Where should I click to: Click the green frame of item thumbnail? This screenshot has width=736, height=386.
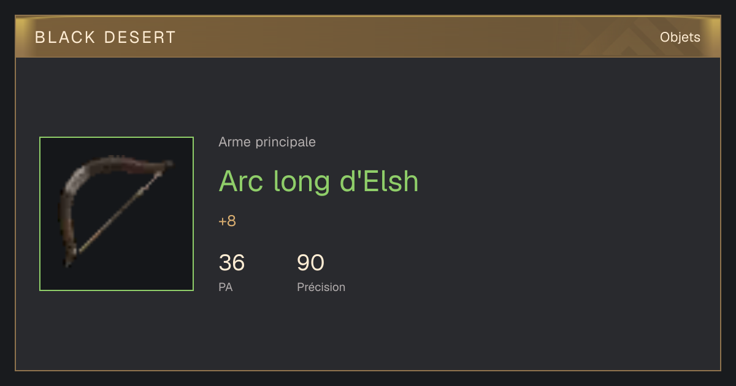click(117, 138)
